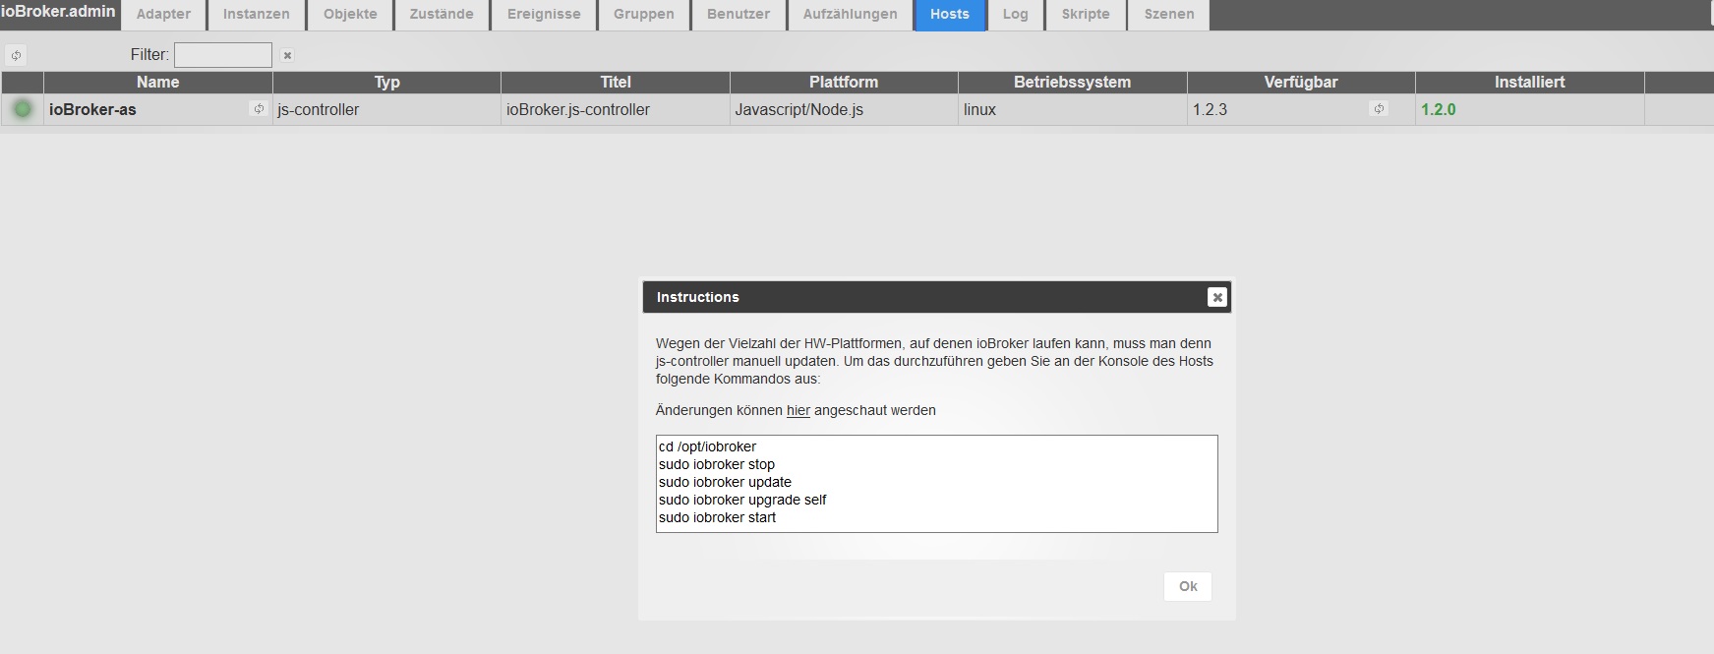The width and height of the screenshot is (1714, 654).
Task: Follow the 'hier' changelog link
Action: pos(798,410)
